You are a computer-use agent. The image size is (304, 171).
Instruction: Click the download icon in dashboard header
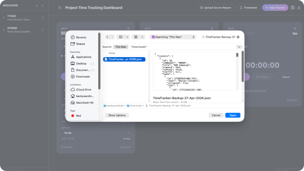coord(299,8)
